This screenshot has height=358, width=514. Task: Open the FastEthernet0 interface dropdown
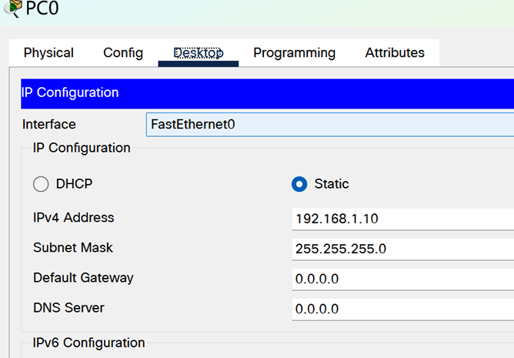click(330, 125)
